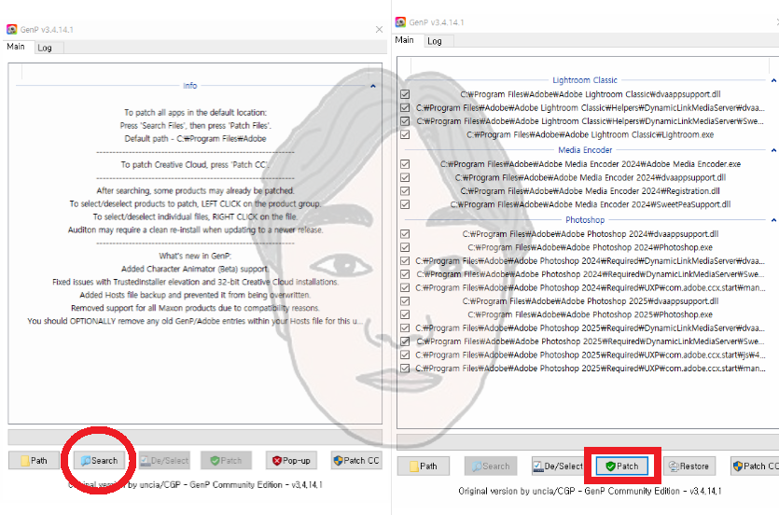Viewport: 779px width, 515px height.
Task: Click Patch CC button in left window
Action: tap(356, 460)
